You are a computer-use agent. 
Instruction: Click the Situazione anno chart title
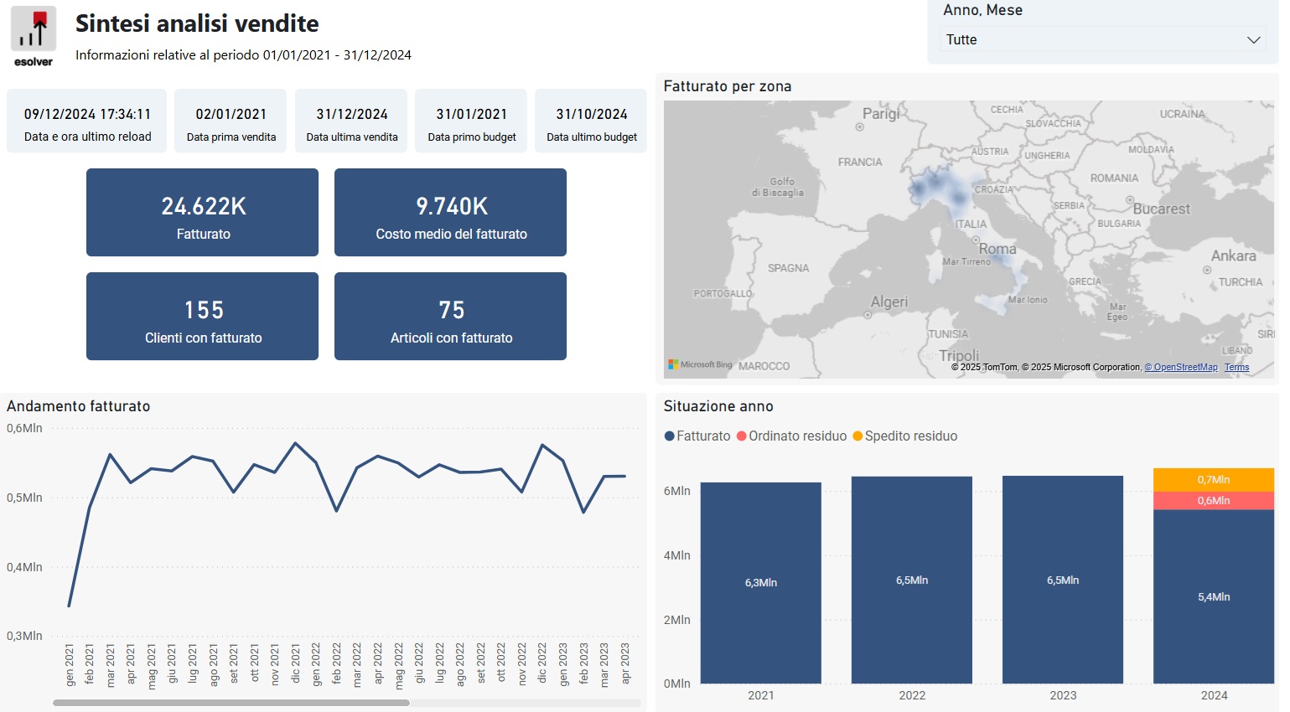click(x=718, y=406)
